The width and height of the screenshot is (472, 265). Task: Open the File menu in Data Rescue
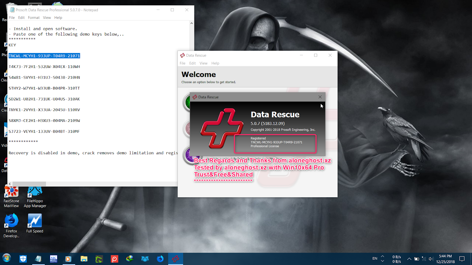(183, 63)
